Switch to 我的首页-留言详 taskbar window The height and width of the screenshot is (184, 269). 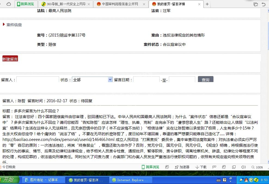(x=87, y=180)
